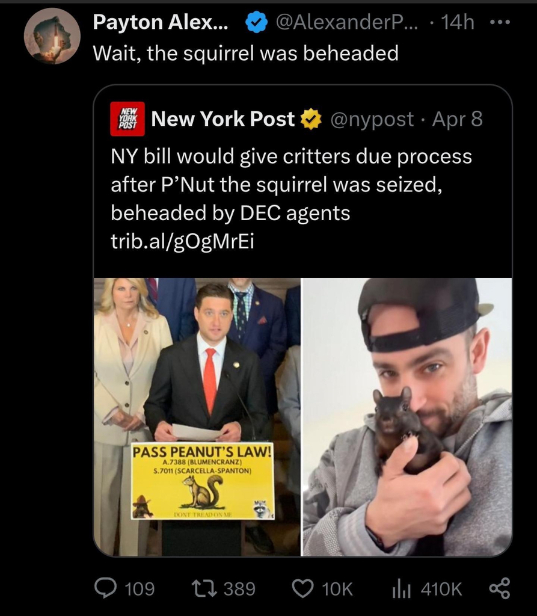Open the trib.al/gOgMrEi link
This screenshot has width=537, height=616.
(182, 241)
